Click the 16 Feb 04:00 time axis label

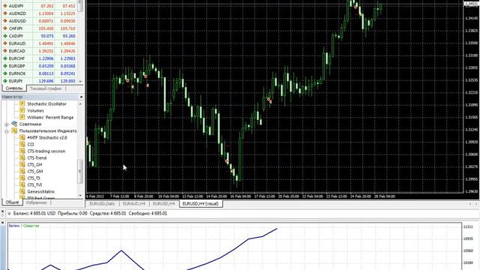pyautogui.click(x=241, y=196)
